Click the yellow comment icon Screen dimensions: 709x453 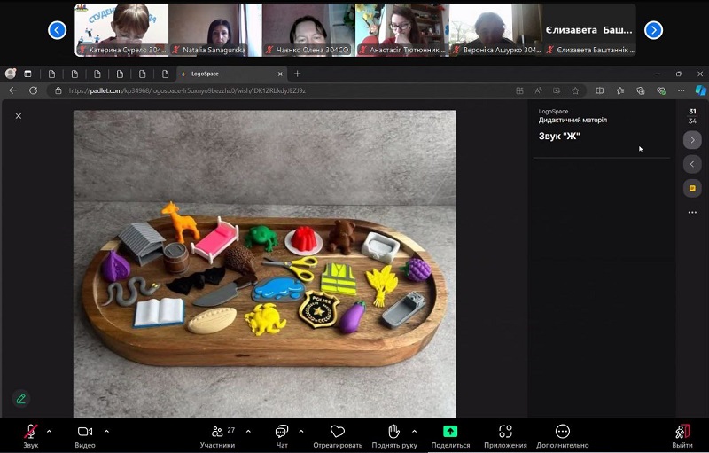[x=692, y=188]
